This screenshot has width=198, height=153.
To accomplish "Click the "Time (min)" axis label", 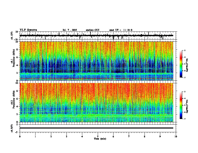I will 100,139.
